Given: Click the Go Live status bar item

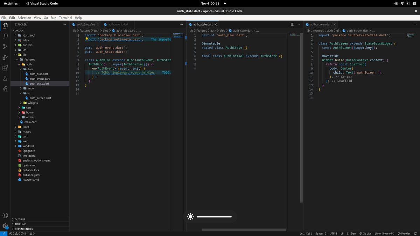Looking at the screenshot, I should tap(365, 233).
